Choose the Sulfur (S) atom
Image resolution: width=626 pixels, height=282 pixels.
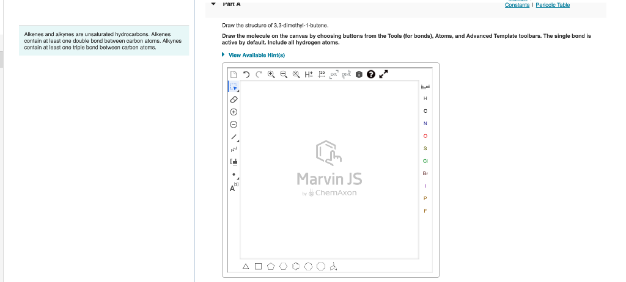point(425,148)
